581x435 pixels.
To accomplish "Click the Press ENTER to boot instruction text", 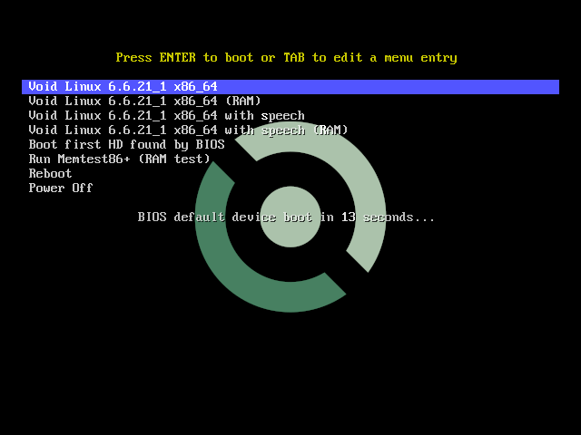I will point(287,58).
